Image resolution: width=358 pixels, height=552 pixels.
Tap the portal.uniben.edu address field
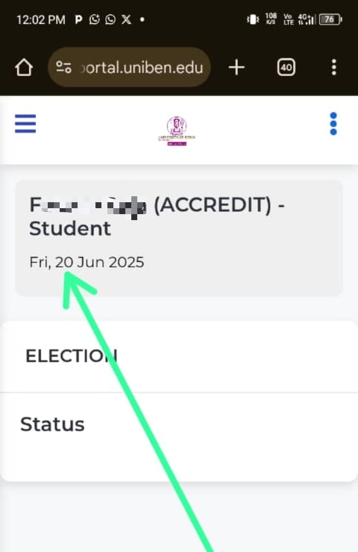142,67
